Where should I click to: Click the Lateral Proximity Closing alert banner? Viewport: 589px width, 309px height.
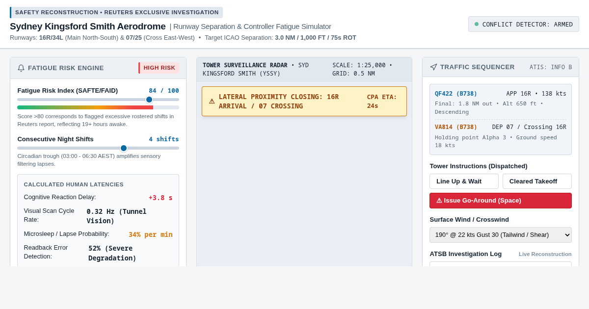[304, 102]
